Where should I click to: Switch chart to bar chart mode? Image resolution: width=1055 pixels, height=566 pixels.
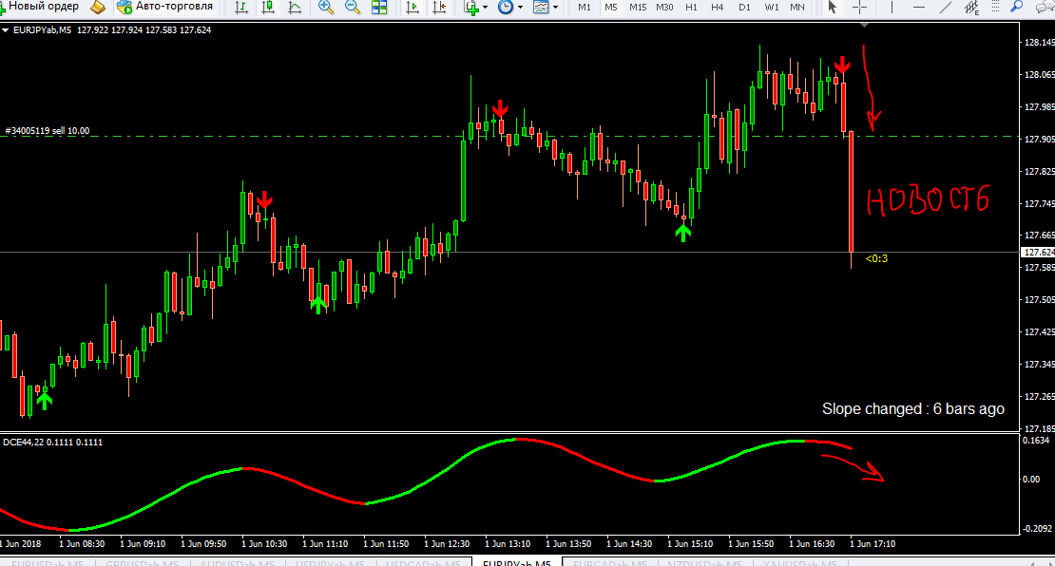(x=241, y=8)
